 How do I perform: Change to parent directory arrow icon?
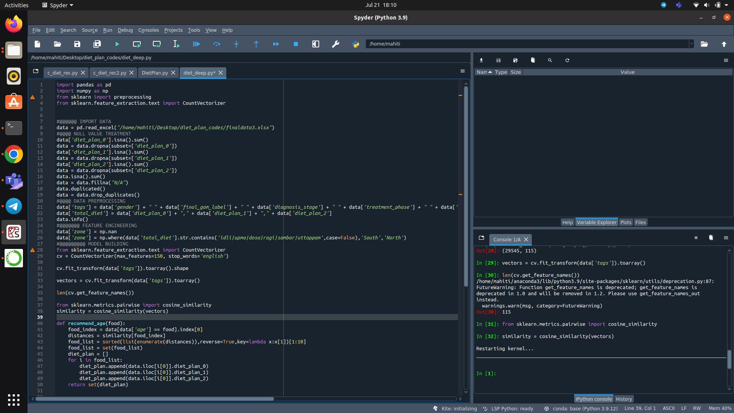[x=724, y=44]
